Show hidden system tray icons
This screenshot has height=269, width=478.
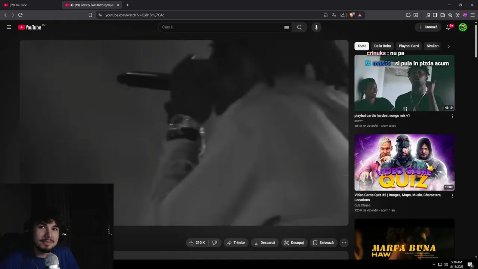click(x=434, y=265)
